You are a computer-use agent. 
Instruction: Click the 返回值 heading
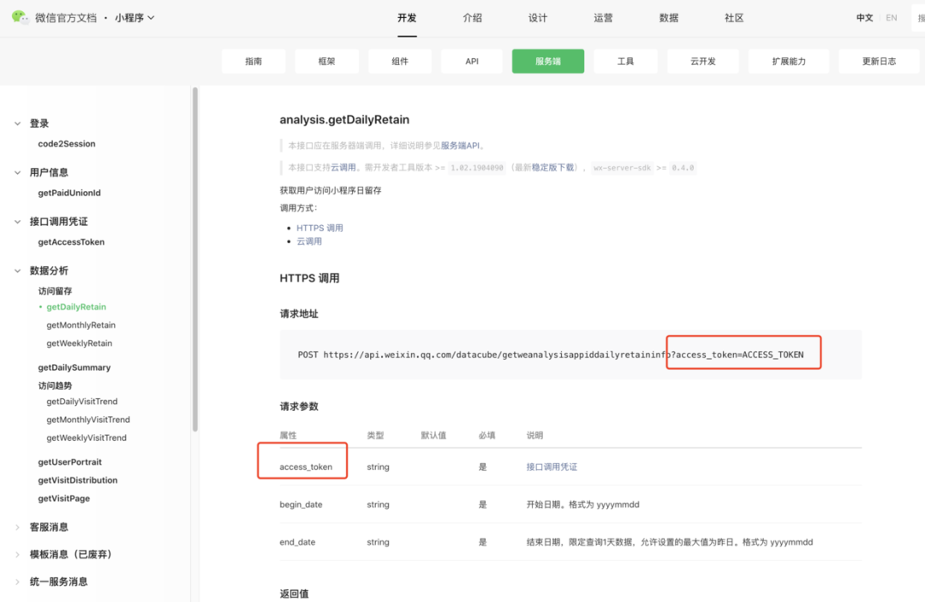(295, 593)
